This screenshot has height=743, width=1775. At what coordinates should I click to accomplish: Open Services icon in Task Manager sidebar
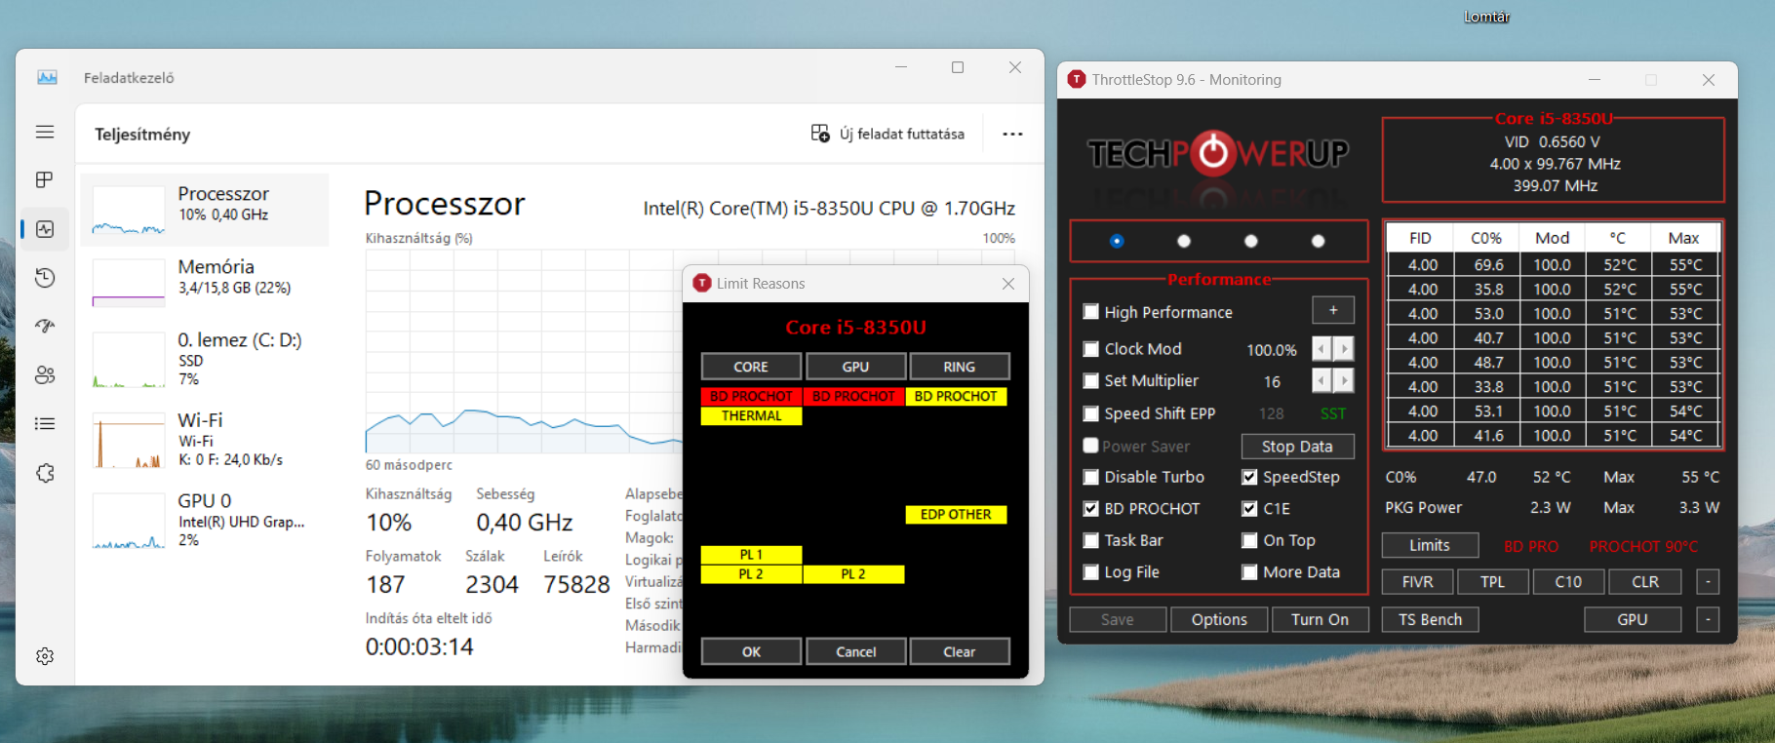pyautogui.click(x=45, y=473)
